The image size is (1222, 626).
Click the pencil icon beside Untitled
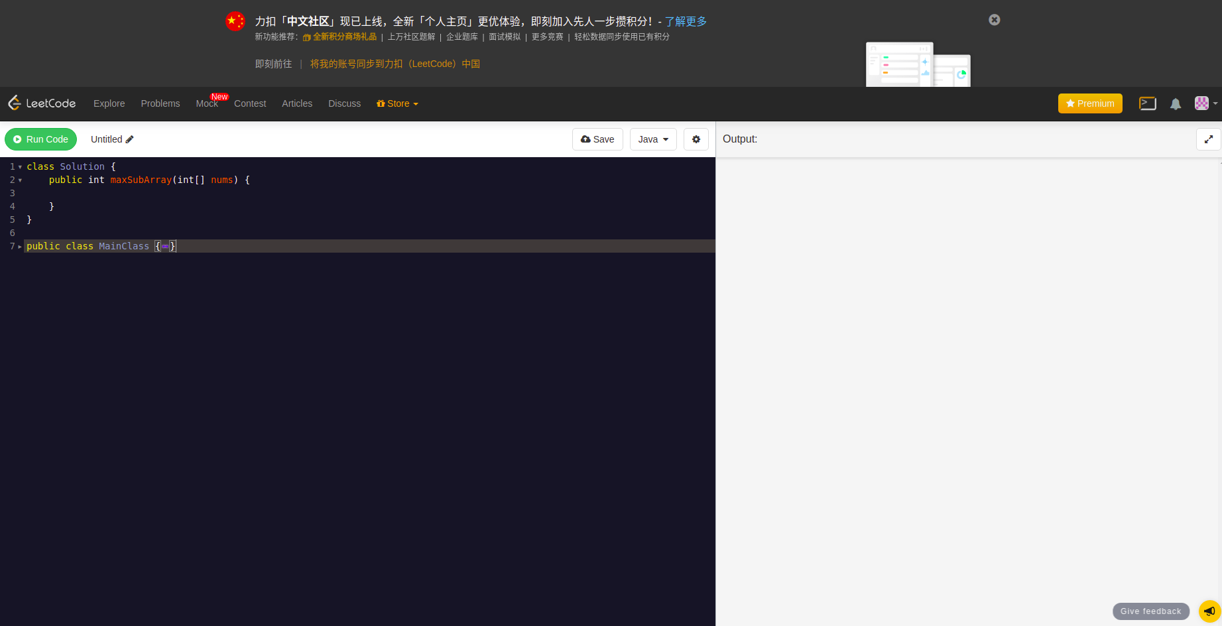click(x=129, y=139)
